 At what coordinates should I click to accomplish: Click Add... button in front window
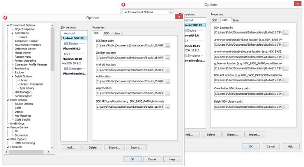click(71, 147)
